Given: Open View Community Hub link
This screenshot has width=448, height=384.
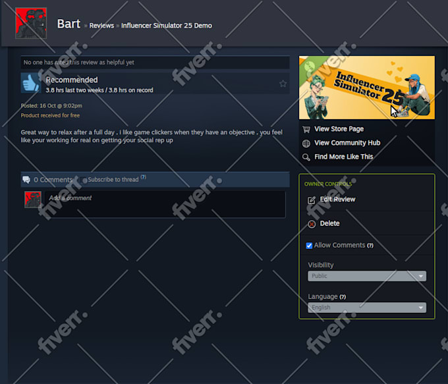Looking at the screenshot, I should (347, 143).
